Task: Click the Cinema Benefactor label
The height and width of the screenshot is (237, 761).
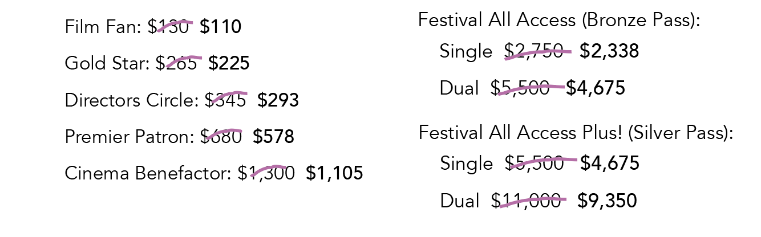Action: [x=148, y=173]
